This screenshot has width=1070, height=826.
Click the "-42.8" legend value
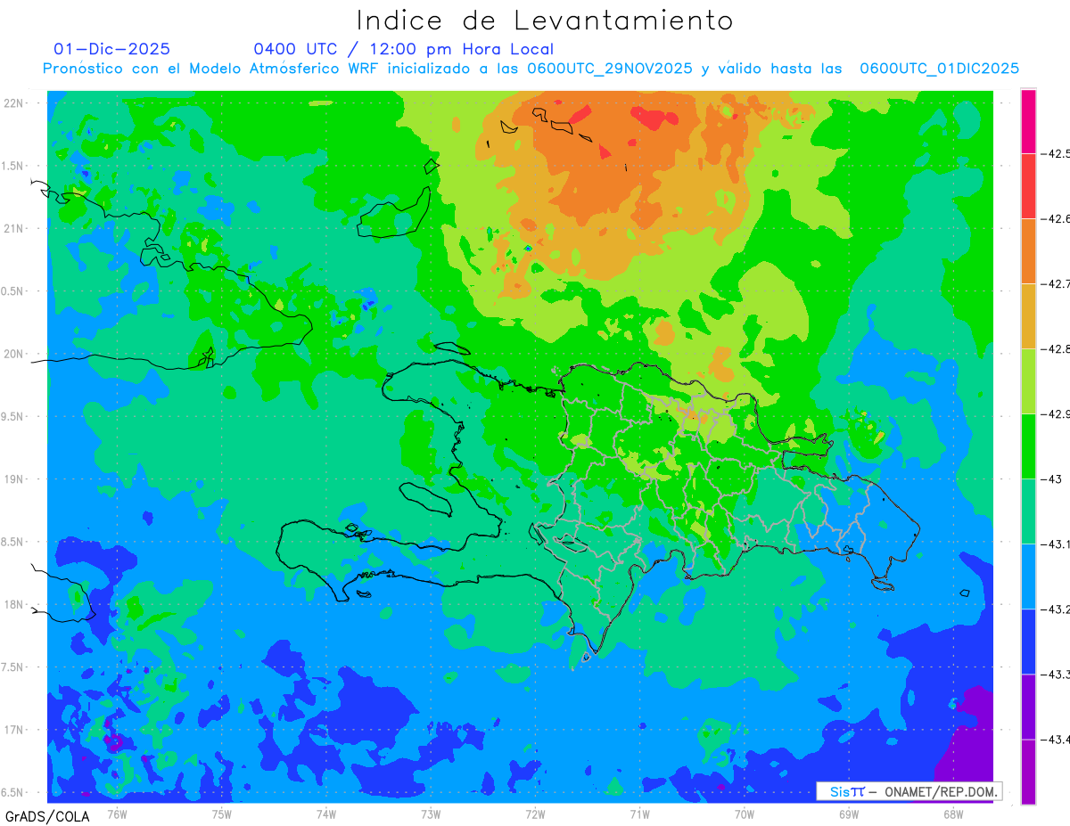pos(1056,349)
